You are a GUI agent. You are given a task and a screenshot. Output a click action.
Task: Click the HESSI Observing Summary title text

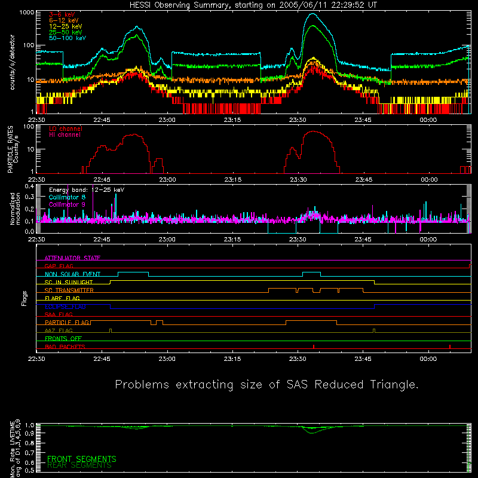[253, 5]
